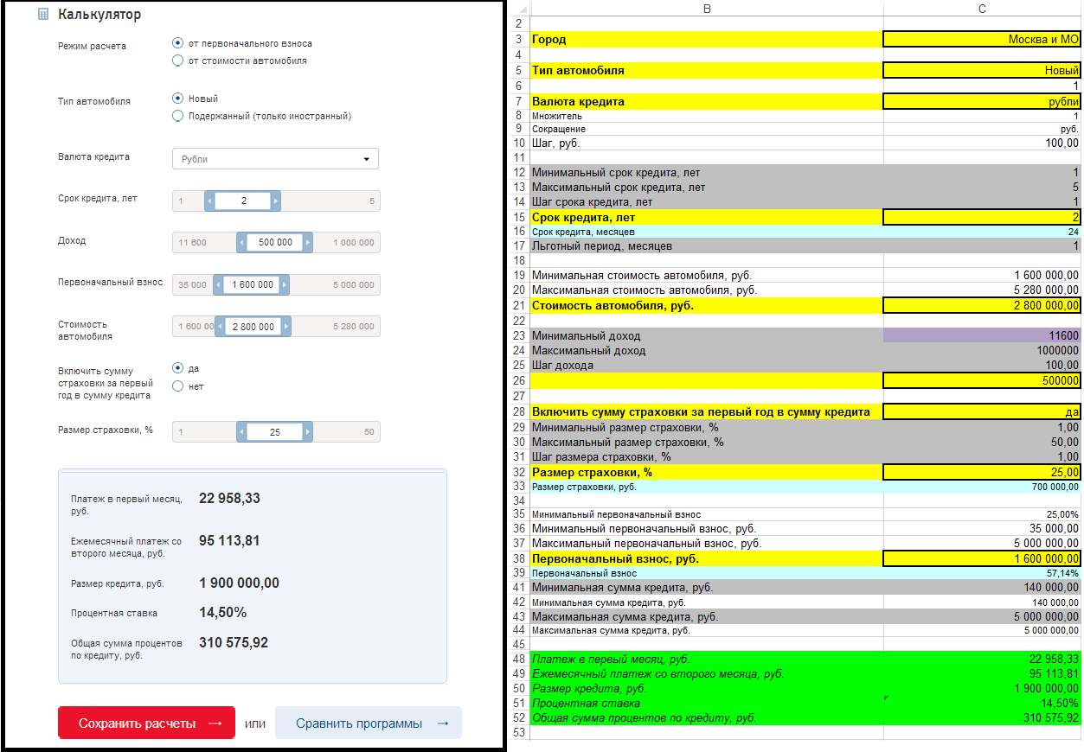Click cell showing 5 280 000,00 maximum car price

[x=982, y=290]
